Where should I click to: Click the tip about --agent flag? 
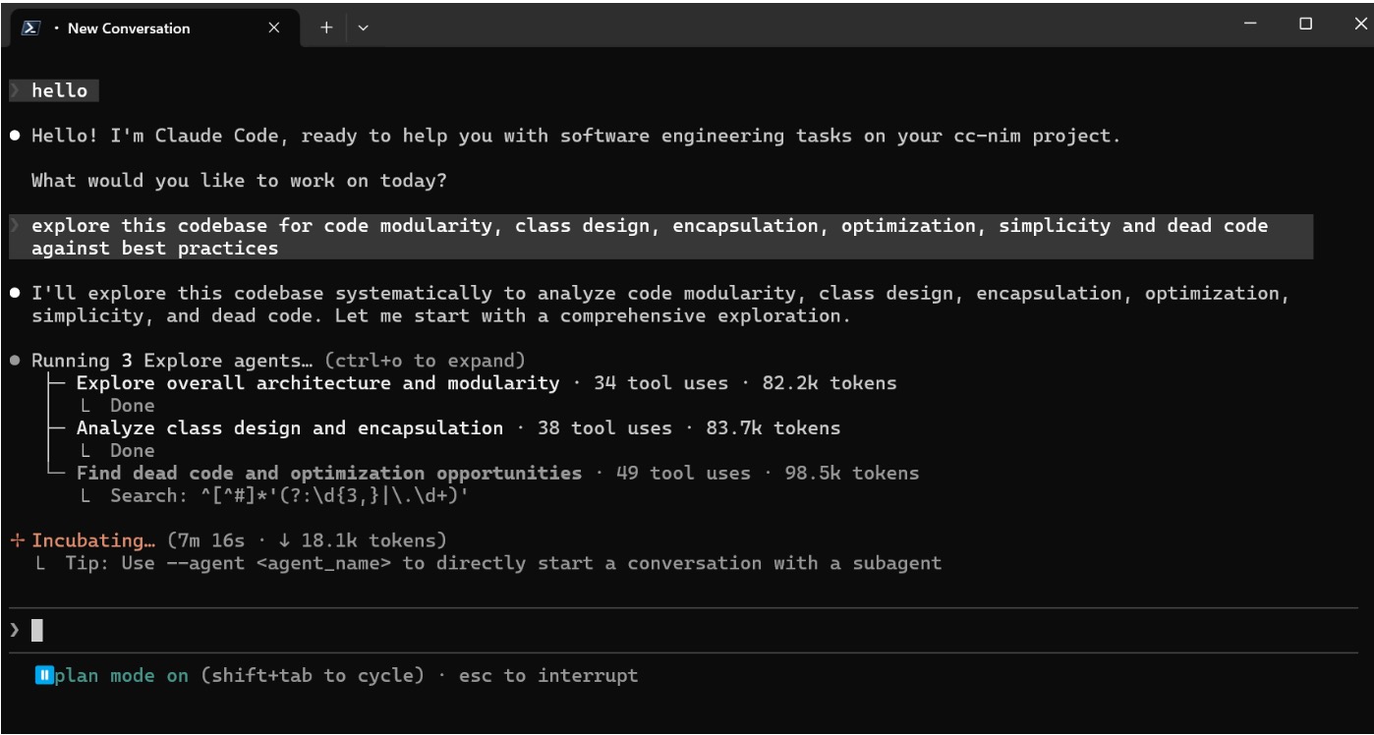[x=503, y=564]
